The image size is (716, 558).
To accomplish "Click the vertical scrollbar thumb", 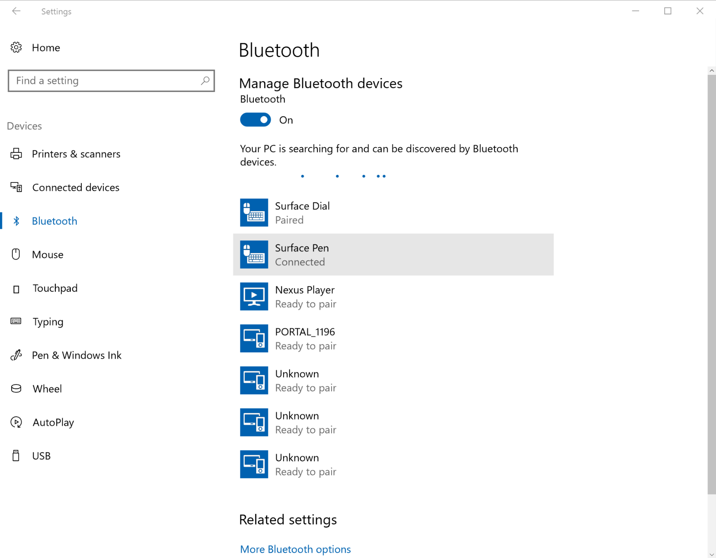I will pos(712,284).
